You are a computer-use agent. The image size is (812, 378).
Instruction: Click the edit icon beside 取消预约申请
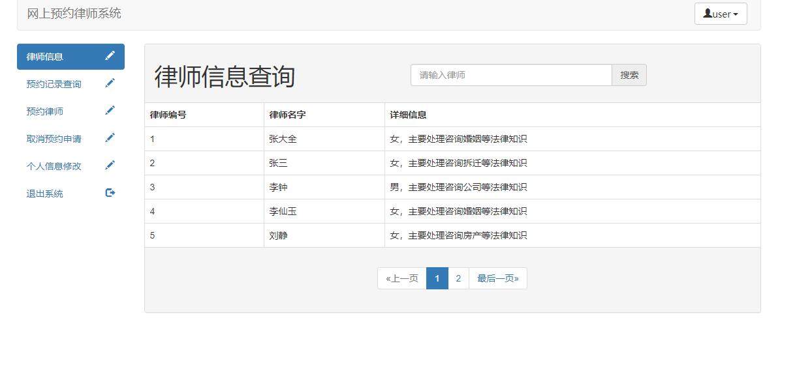tap(110, 138)
